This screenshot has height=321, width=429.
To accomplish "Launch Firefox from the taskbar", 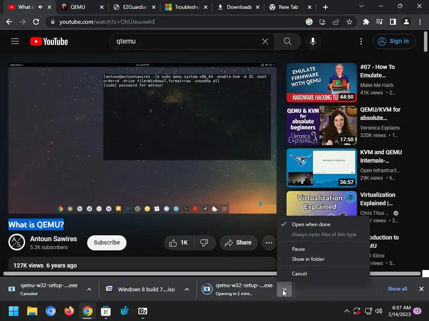I will tap(69, 311).
